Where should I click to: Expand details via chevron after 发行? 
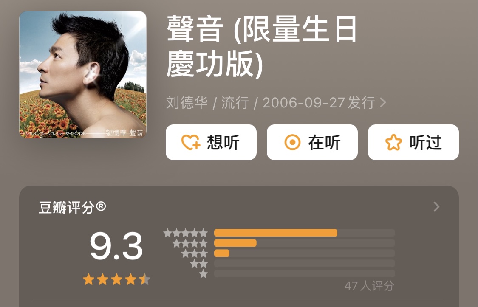coord(383,103)
